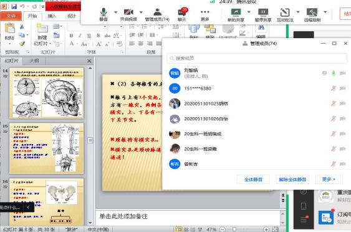
Task: Switch to the 开始 ribbon tab
Action: (x=32, y=16)
